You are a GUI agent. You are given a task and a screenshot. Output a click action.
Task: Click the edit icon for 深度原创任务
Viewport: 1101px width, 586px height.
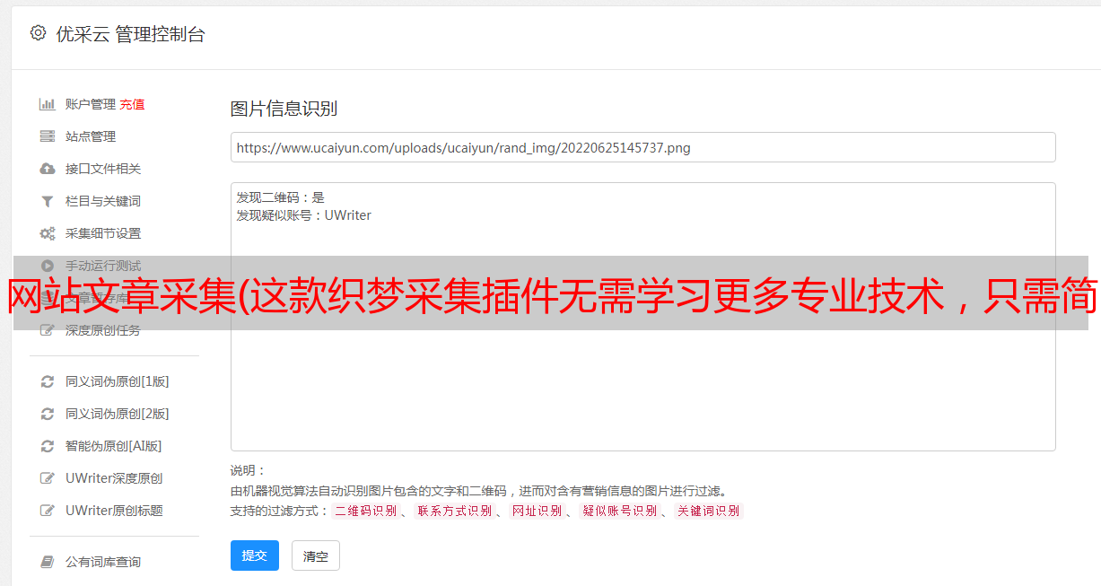coord(48,330)
